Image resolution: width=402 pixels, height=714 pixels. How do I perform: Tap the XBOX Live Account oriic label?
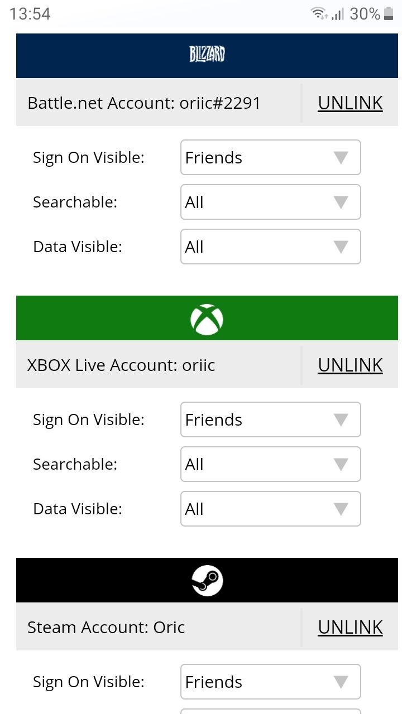pyautogui.click(x=121, y=365)
